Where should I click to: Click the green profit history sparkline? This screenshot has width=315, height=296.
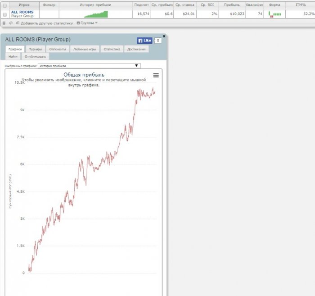coord(96,14)
